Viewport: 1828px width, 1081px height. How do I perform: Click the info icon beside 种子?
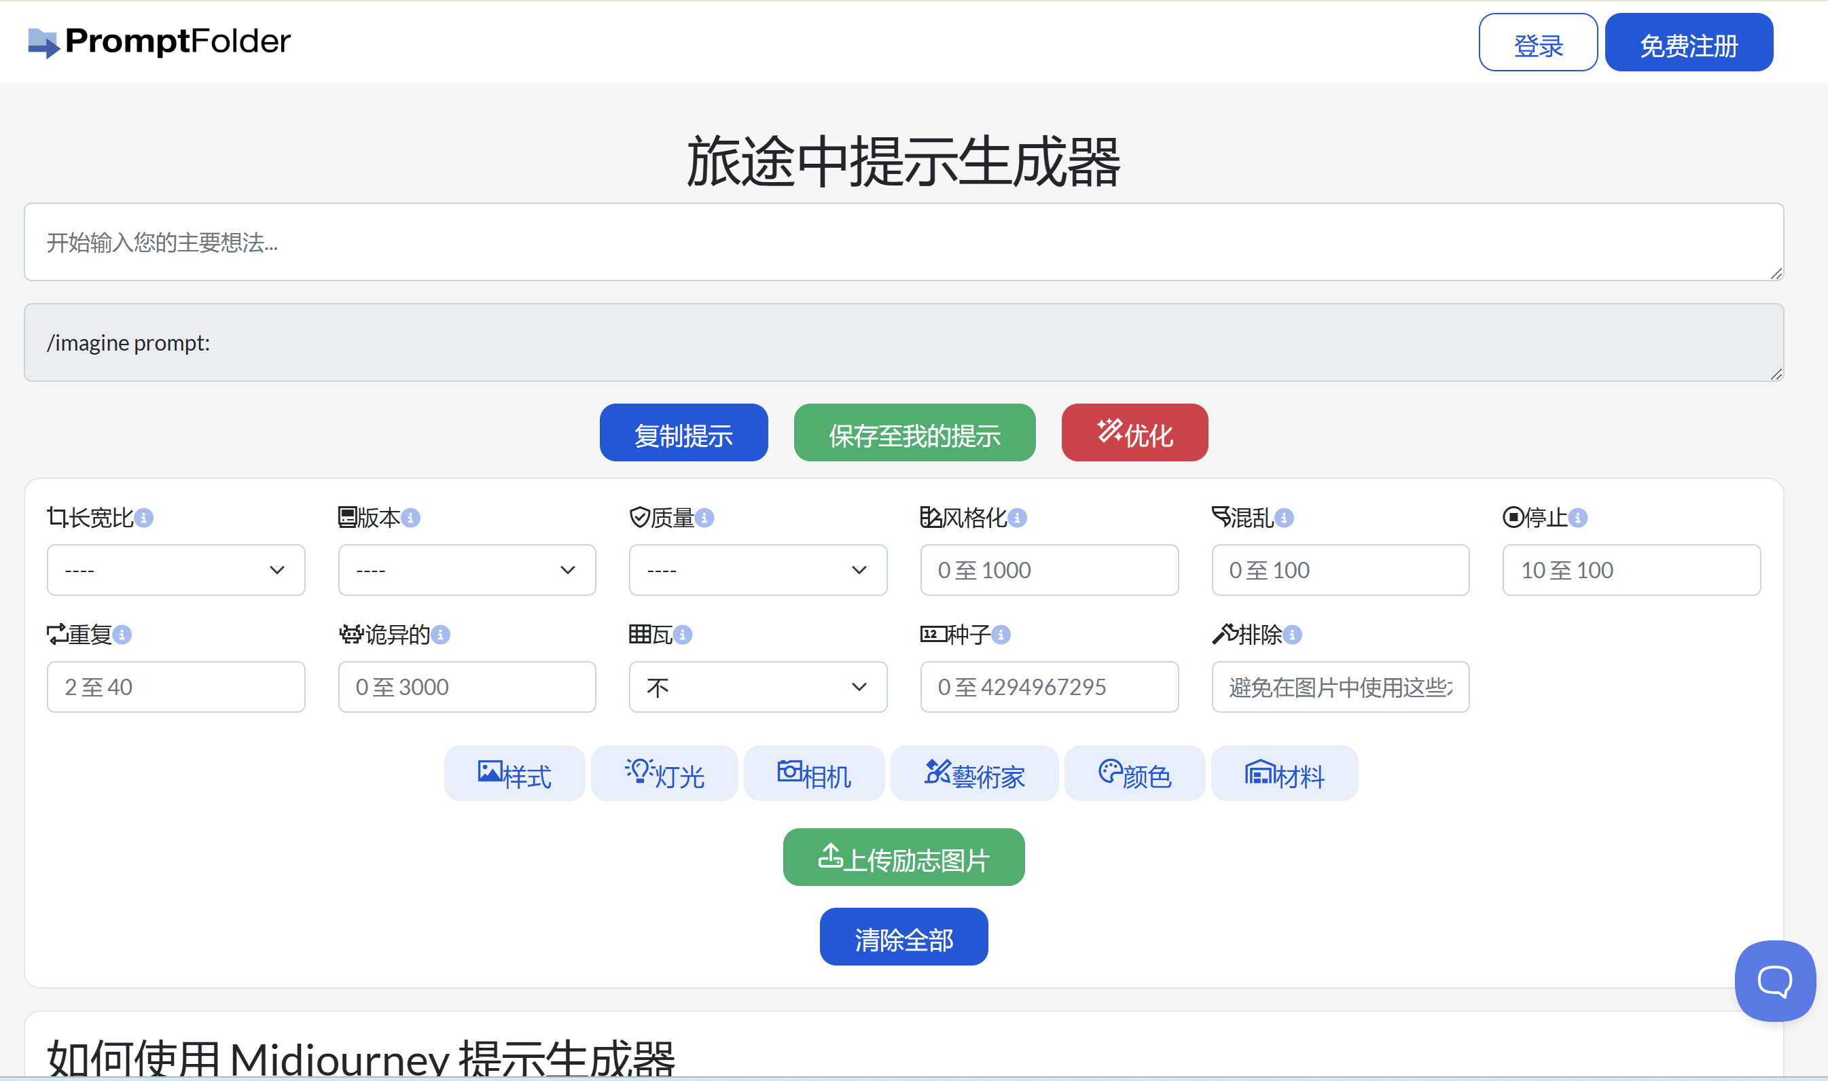[1001, 635]
